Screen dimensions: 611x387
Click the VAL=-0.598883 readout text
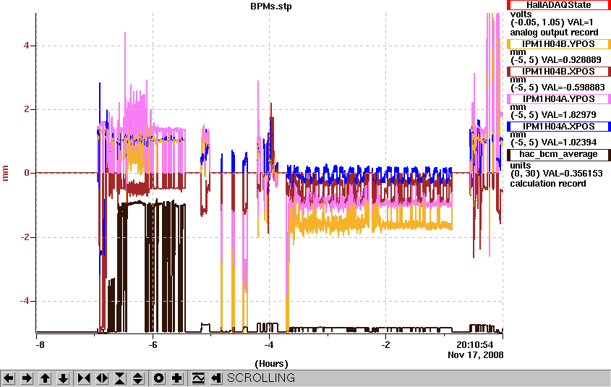(572, 88)
